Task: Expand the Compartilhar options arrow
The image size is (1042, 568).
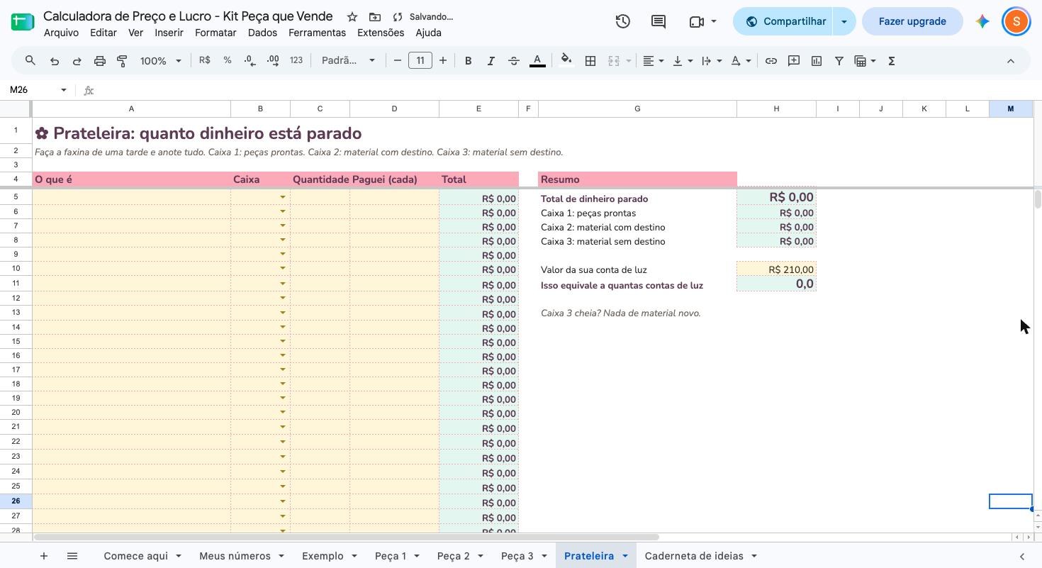Action: [x=844, y=21]
